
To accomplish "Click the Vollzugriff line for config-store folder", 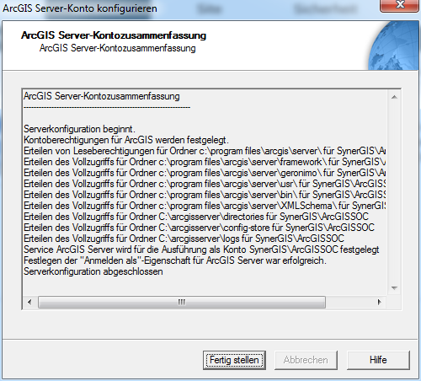I will tap(199, 228).
